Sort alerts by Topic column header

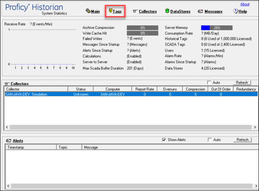[69, 147]
